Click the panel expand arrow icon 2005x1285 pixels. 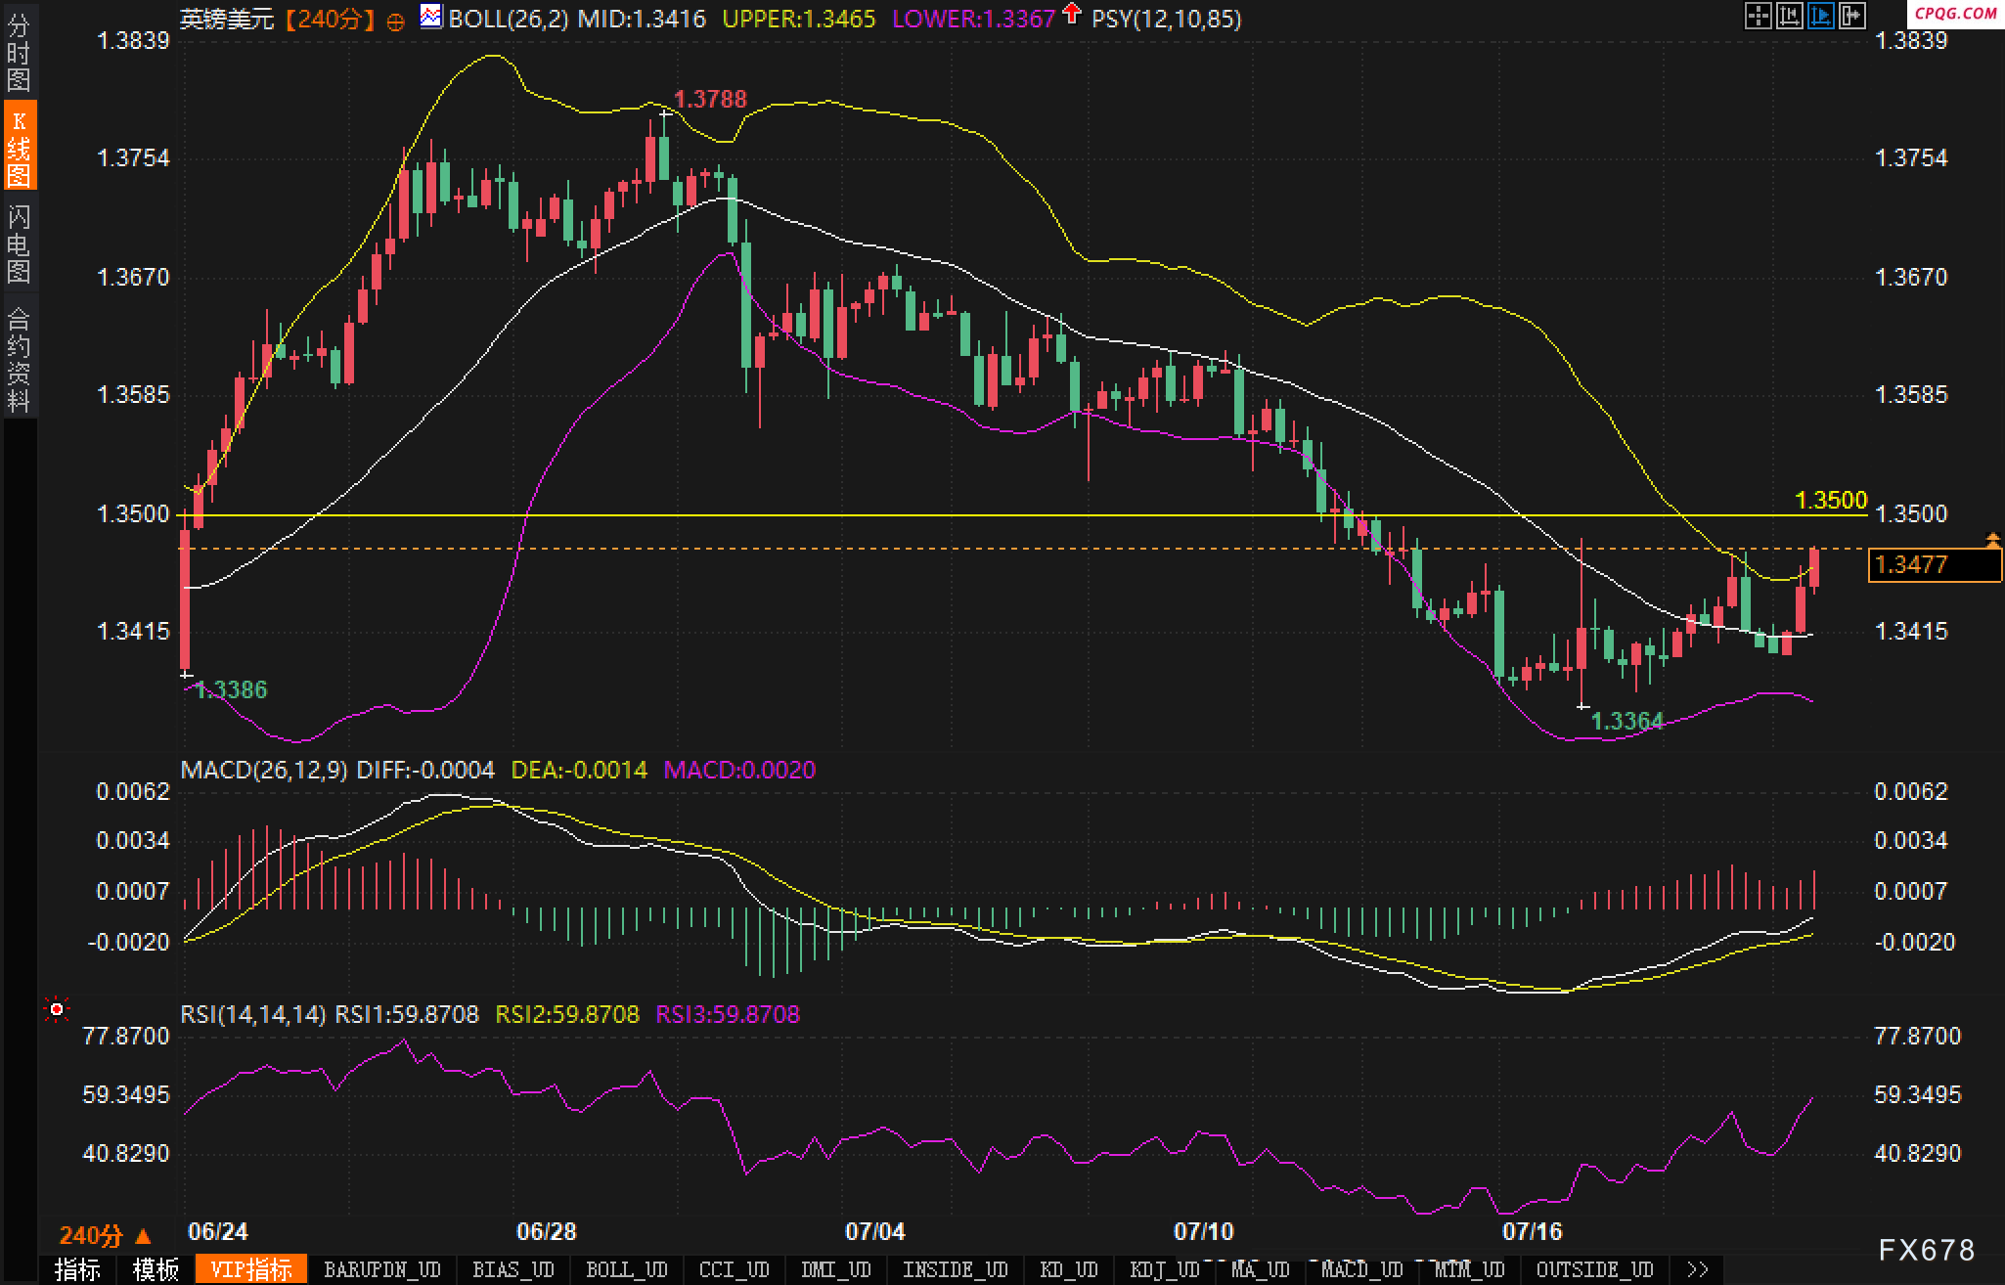coord(1851,16)
